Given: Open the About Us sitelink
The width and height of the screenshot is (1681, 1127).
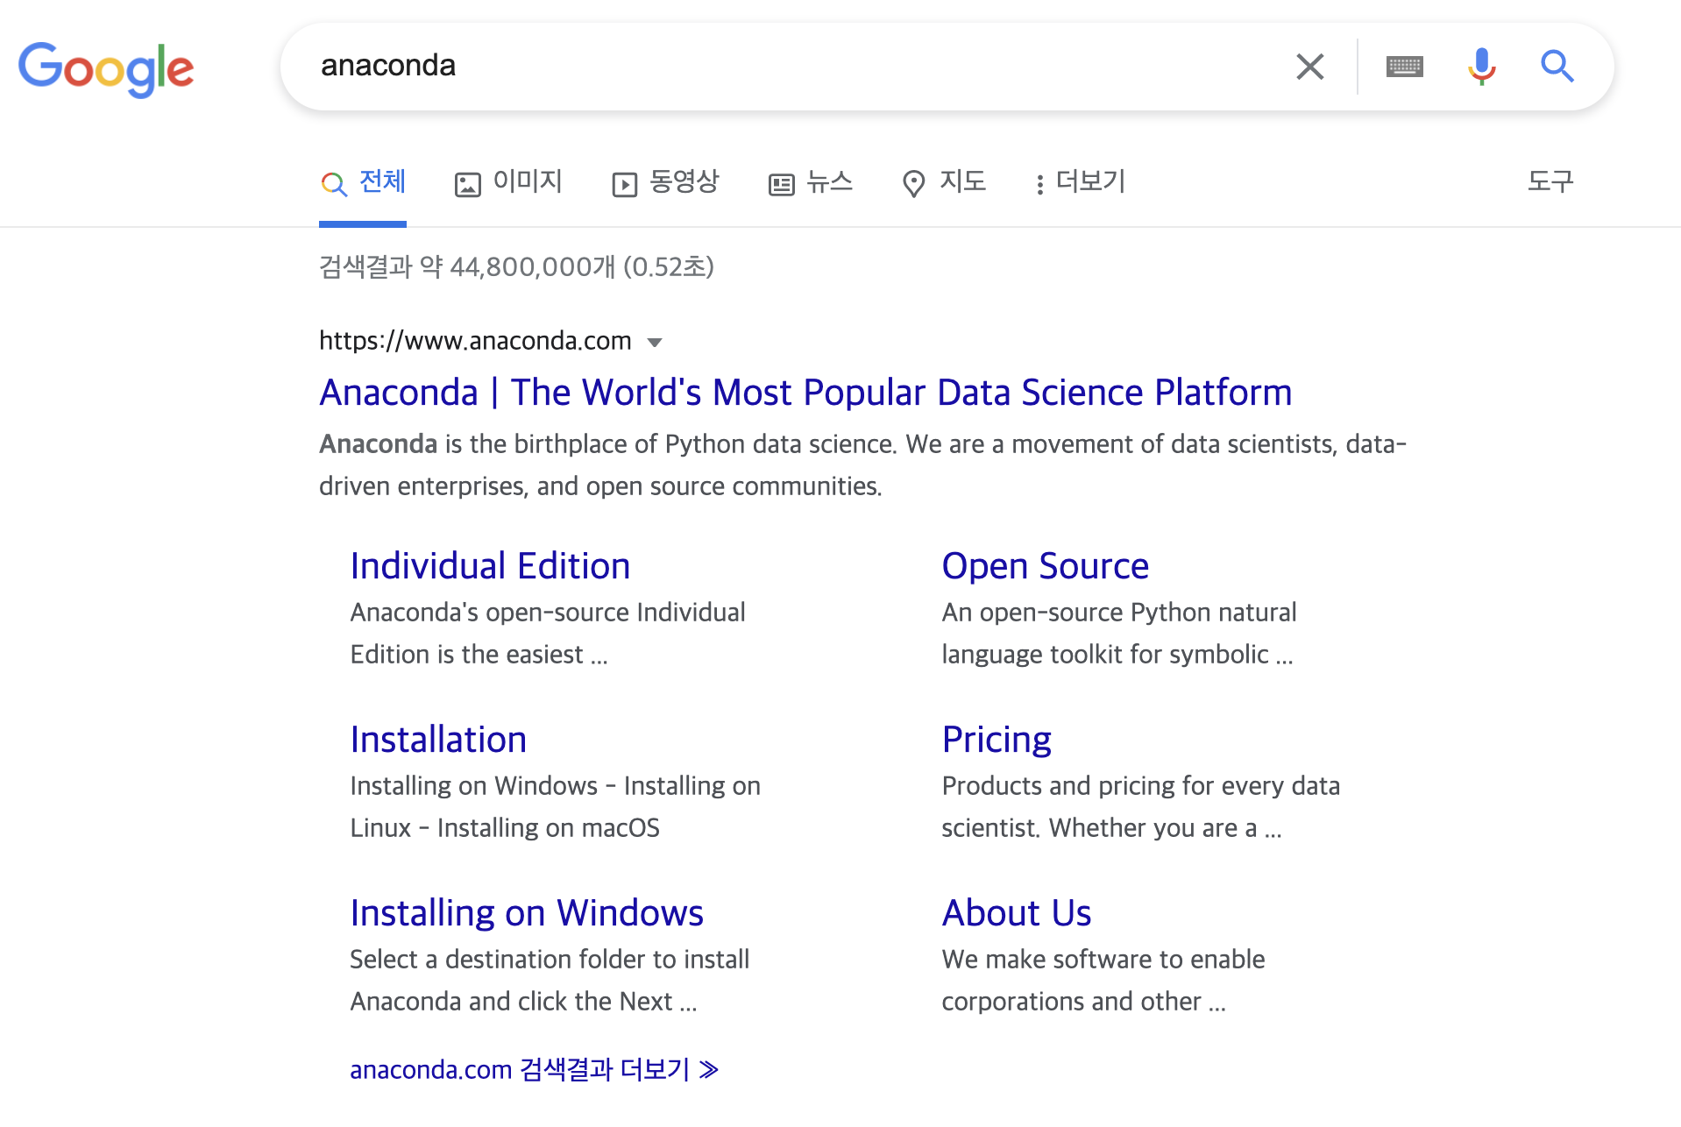Looking at the screenshot, I should 1017,913.
